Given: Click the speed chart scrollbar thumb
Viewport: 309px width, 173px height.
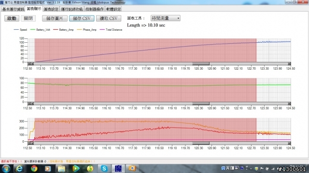Looking at the screenshot, I should pos(201,63).
